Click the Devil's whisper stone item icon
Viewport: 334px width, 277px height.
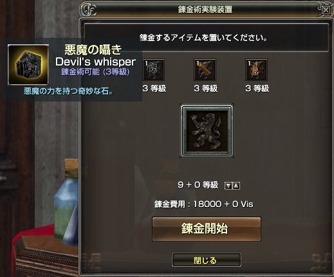pos(28,65)
